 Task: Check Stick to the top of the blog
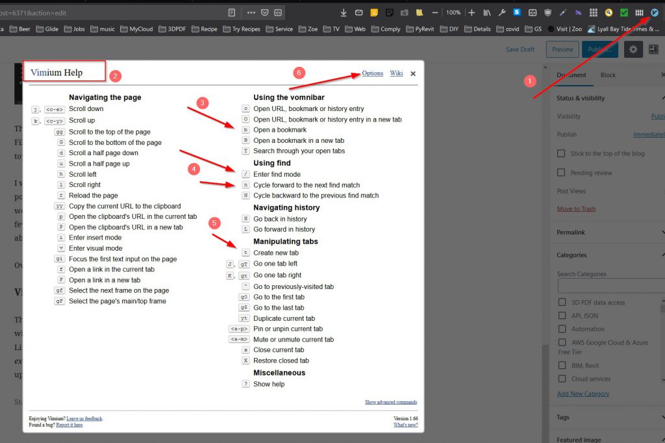point(562,154)
